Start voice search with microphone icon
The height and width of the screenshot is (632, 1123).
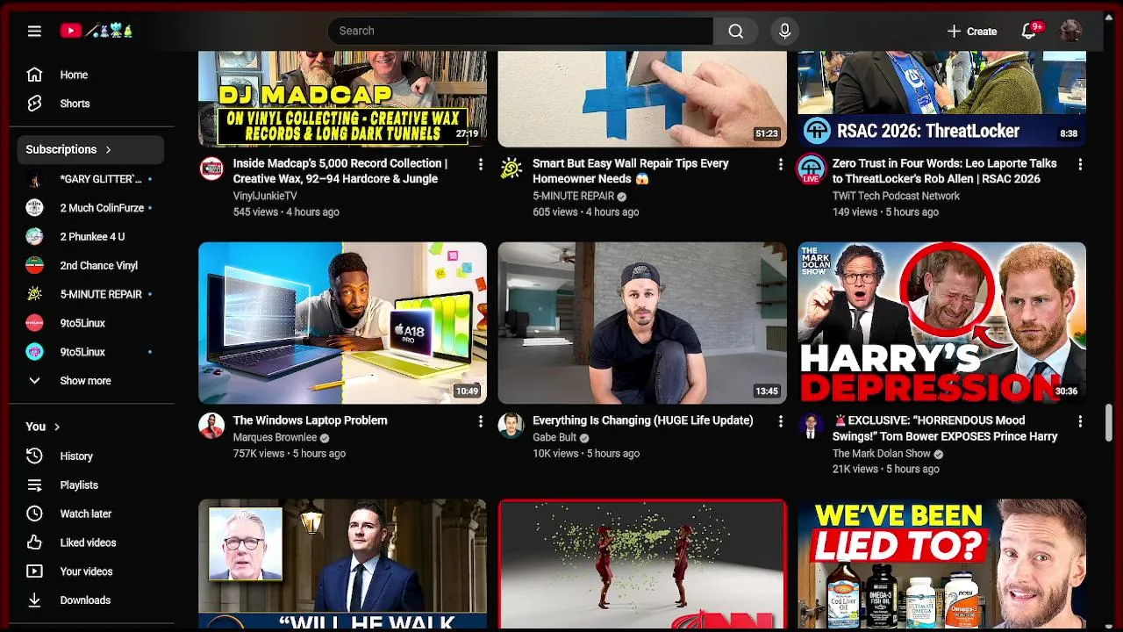click(784, 31)
